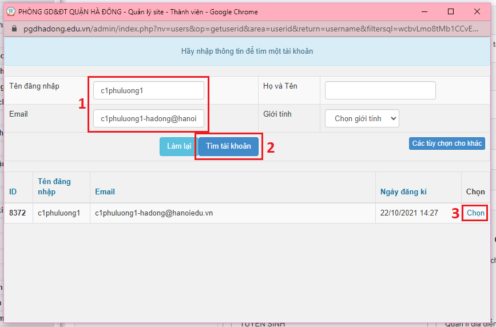Sort by Ngày đăng kí column header
This screenshot has width=496, height=327.
click(x=403, y=192)
